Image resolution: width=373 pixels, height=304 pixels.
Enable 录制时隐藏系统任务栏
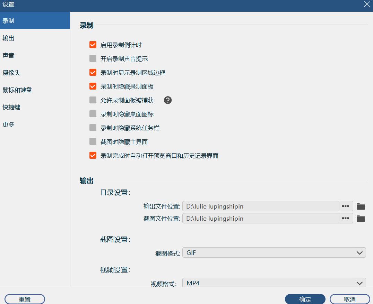(x=93, y=128)
